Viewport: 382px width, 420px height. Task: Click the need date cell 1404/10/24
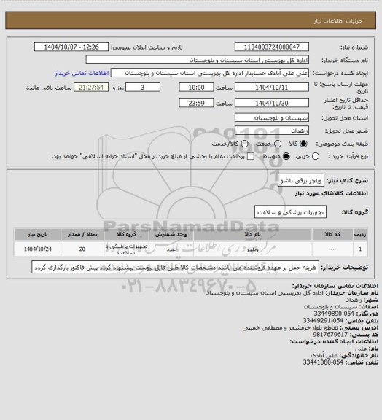(37, 249)
